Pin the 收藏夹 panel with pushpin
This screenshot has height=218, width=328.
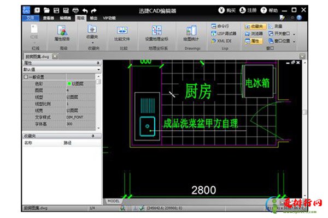tap(93, 136)
